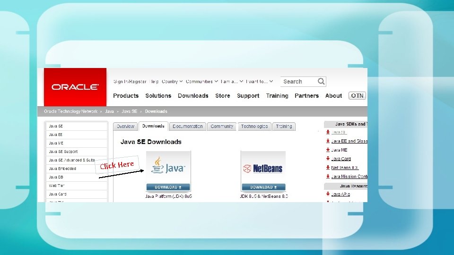Viewport: 454px width, 255px height.
Task: Open the About menu
Action: coord(333,96)
